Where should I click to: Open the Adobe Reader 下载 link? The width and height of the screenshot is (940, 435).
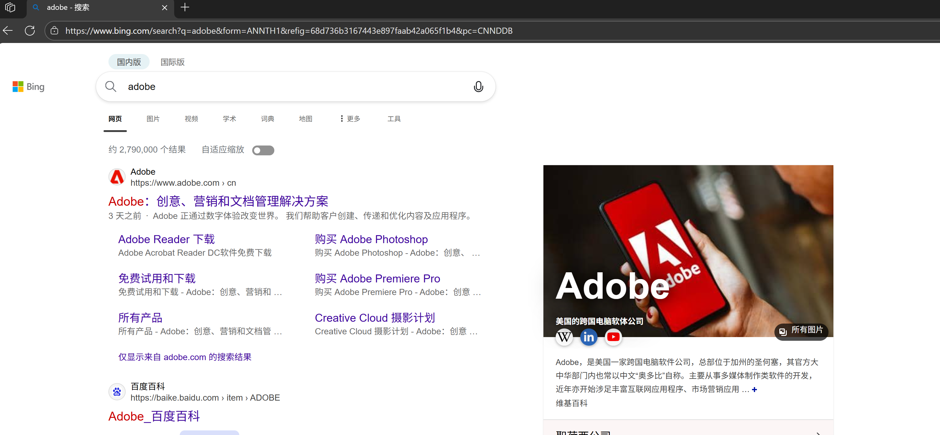pos(166,239)
